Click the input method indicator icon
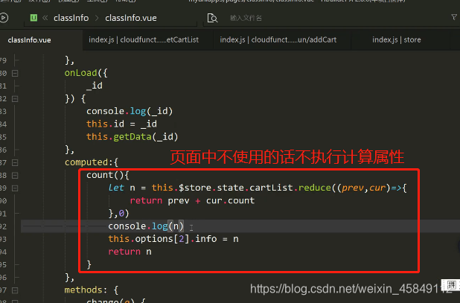 451,284
